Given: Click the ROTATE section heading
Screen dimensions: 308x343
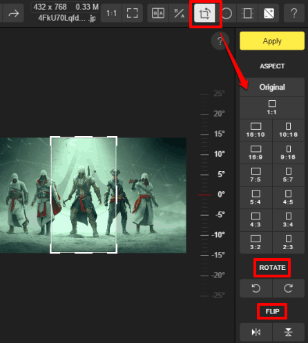Looking at the screenshot, I should pos(272,268).
